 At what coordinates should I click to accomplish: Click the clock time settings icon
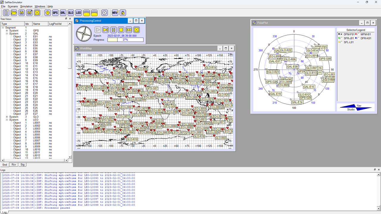(x=47, y=12)
